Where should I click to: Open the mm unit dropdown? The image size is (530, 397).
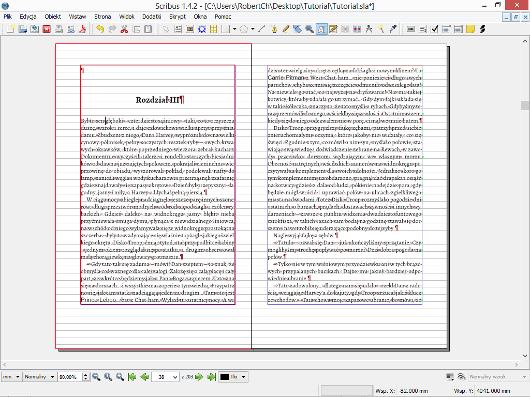(x=11, y=377)
